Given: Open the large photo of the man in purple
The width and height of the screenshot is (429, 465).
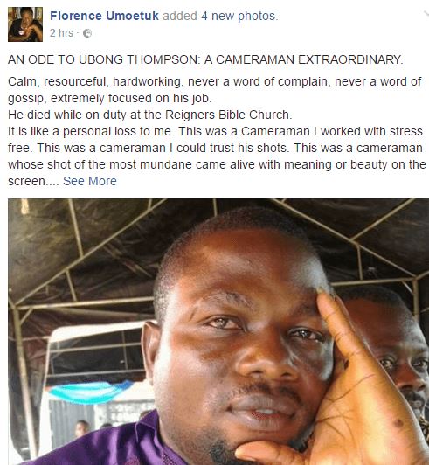Looking at the screenshot, I should point(218,331).
